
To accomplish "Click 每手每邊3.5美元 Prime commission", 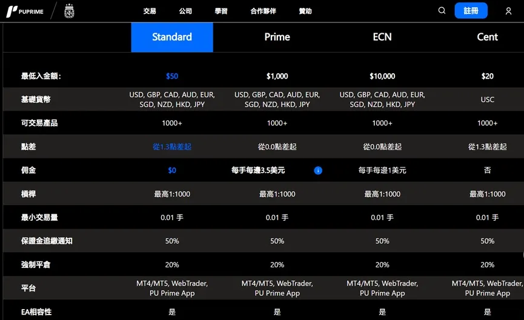I will click(258, 171).
